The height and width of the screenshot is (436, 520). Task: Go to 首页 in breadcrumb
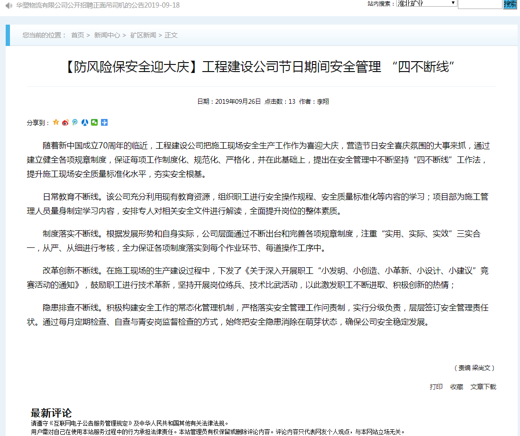77,35
